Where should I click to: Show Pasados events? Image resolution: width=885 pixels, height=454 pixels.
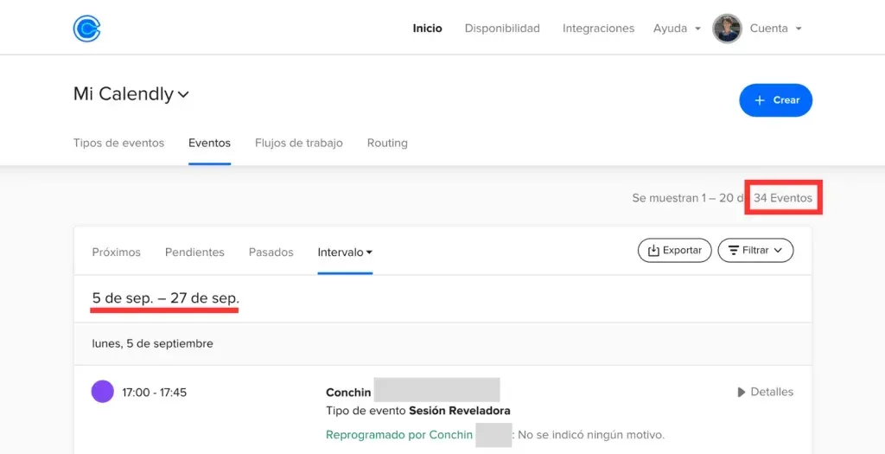click(271, 253)
